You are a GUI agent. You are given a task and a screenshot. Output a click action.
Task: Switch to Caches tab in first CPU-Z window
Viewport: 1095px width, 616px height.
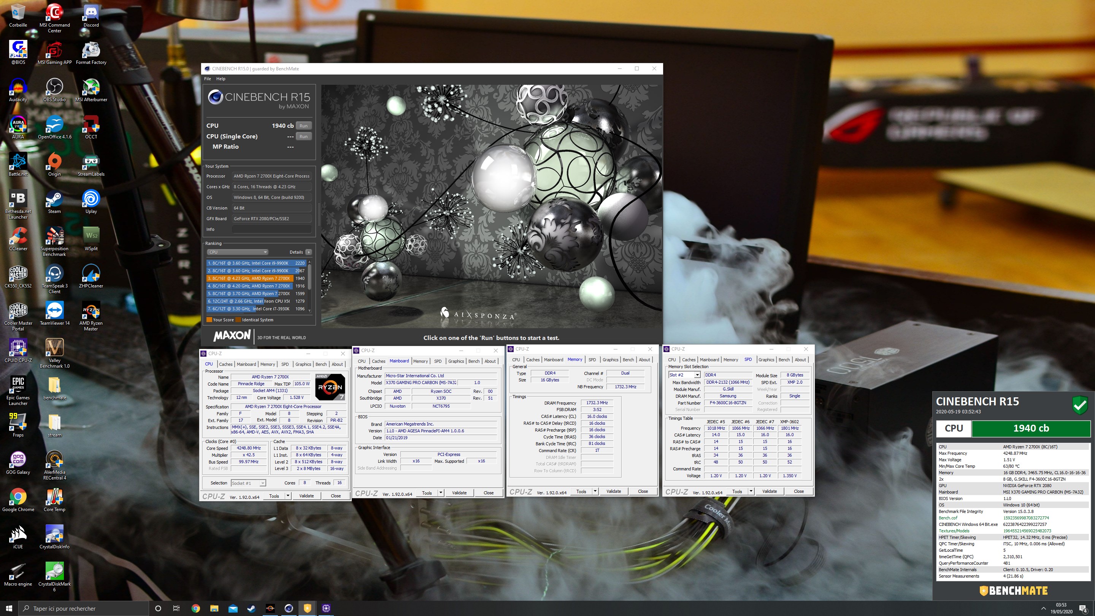[226, 364]
